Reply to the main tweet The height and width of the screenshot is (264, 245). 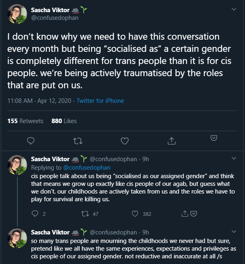pos(31,141)
